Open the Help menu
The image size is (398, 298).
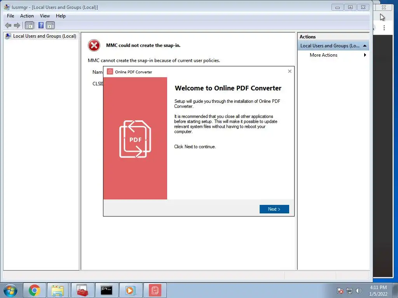pos(61,16)
